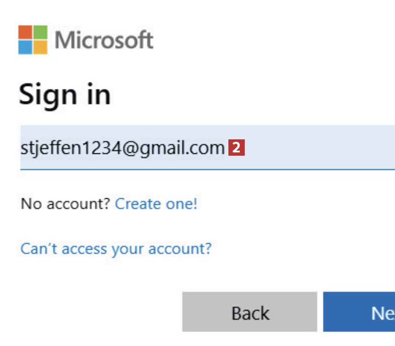This screenshot has width=395, height=346.
Task: Click the Microsoft wordmark text
Action: coord(104,40)
